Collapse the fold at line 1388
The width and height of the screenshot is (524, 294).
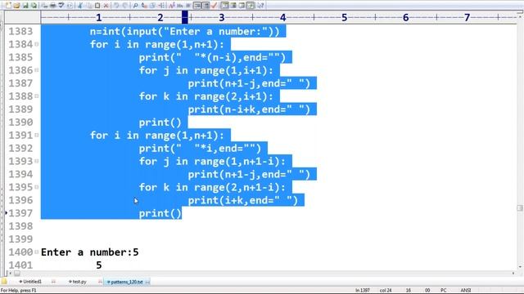(x=37, y=96)
